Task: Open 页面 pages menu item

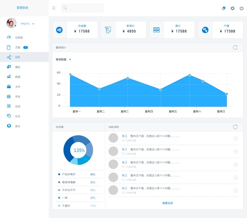Action: point(24,47)
